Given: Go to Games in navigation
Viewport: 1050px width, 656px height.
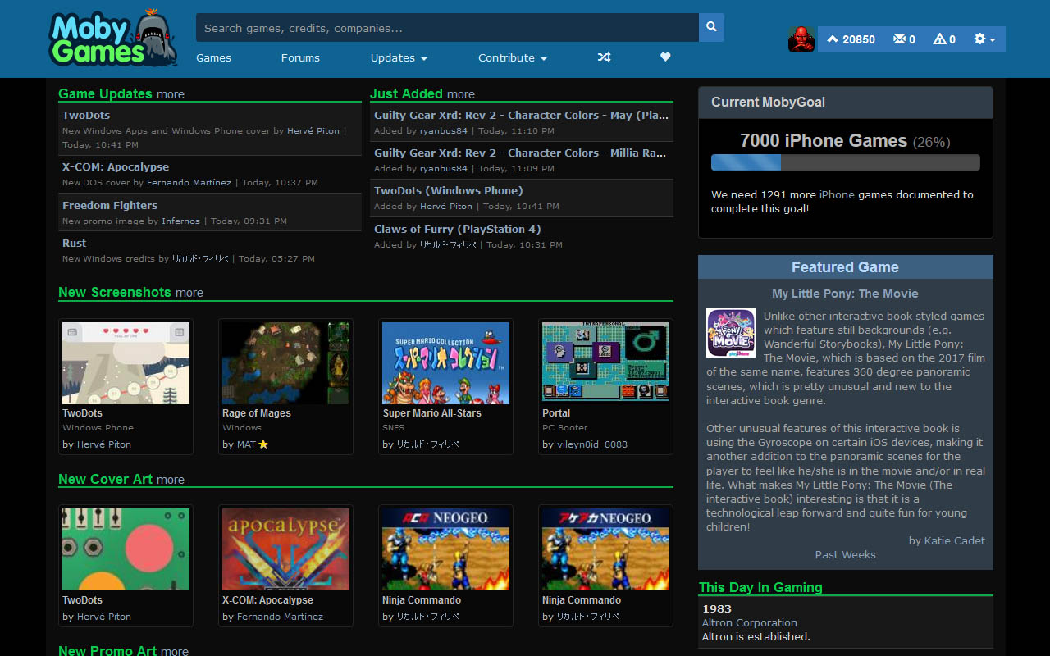Looking at the screenshot, I should click(x=213, y=57).
